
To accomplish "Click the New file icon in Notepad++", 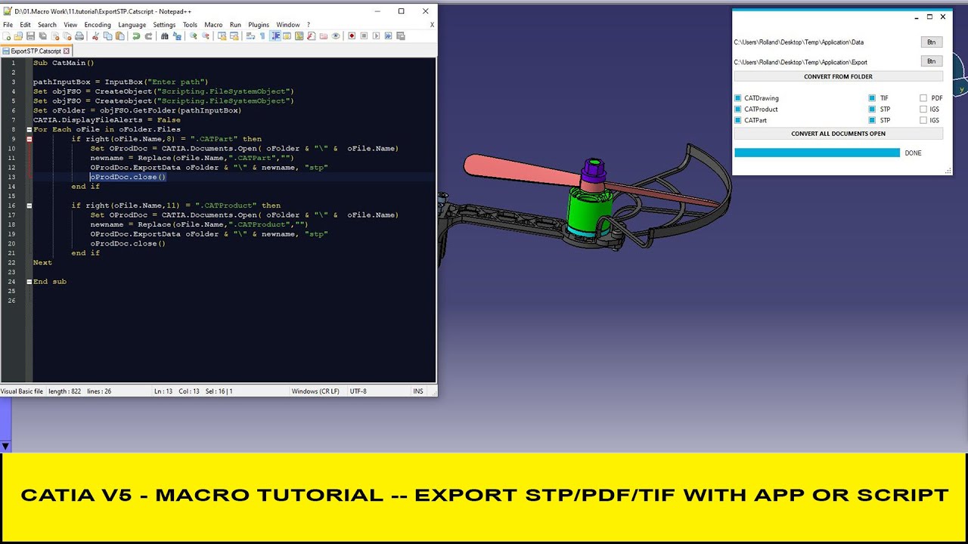I will click(6, 36).
